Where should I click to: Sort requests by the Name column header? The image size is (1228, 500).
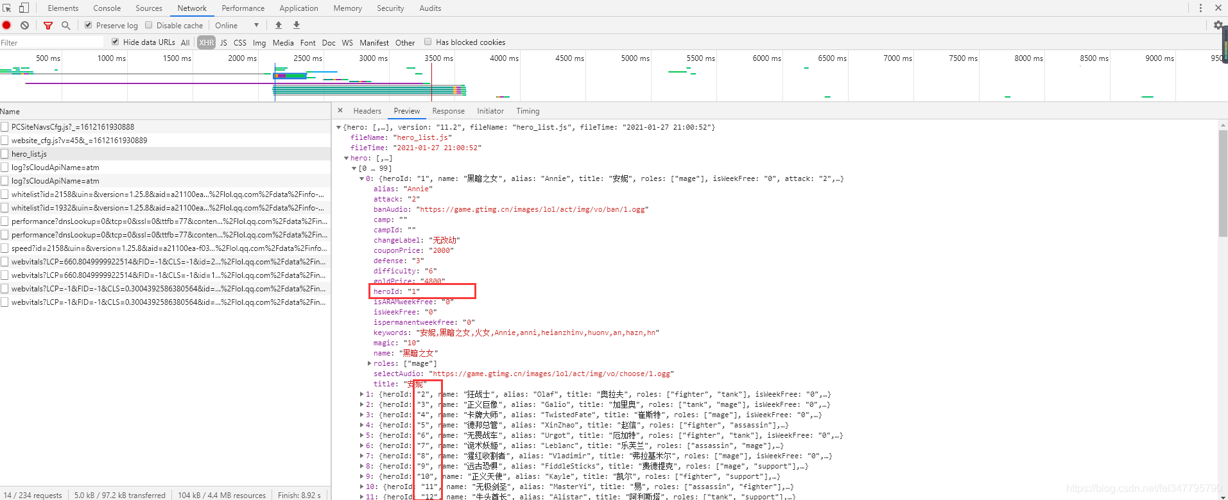point(165,111)
